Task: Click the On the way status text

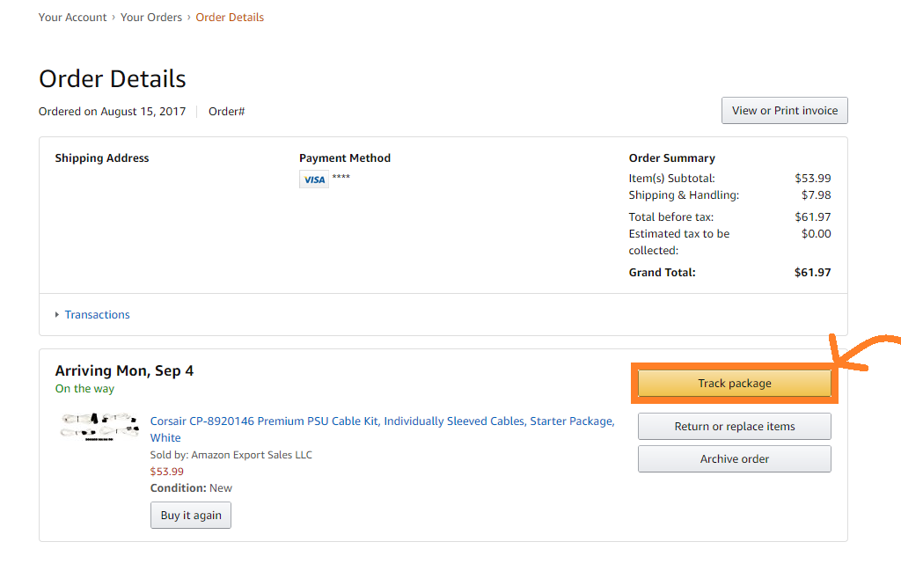Action: [84, 389]
